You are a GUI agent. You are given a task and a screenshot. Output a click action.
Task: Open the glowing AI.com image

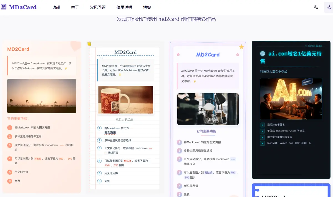click(x=291, y=99)
